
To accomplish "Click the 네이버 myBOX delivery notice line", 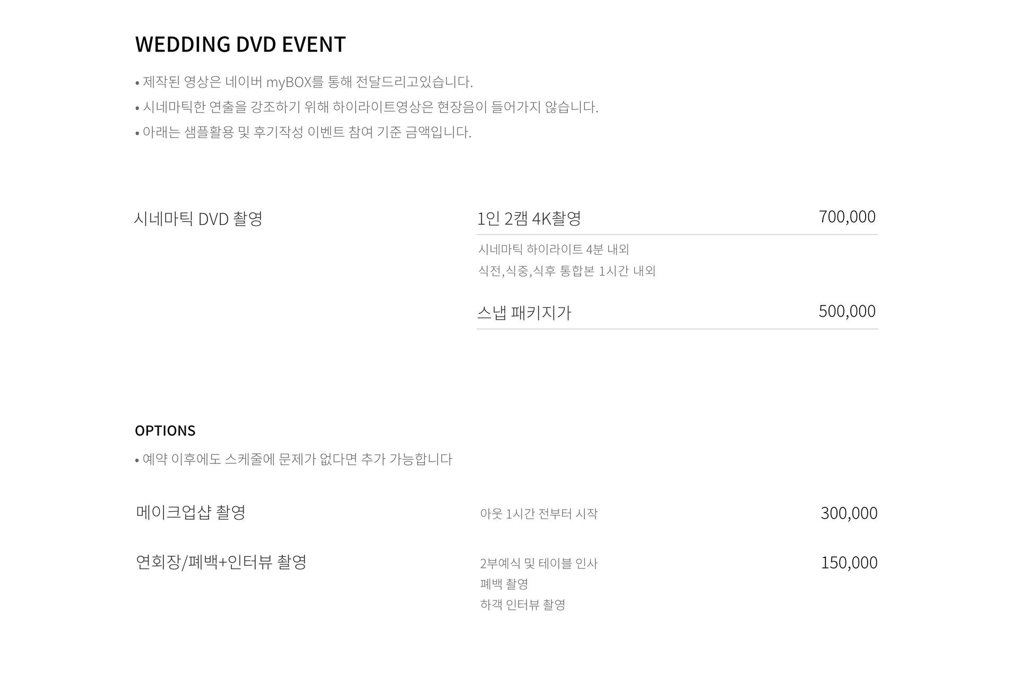I will click(304, 82).
